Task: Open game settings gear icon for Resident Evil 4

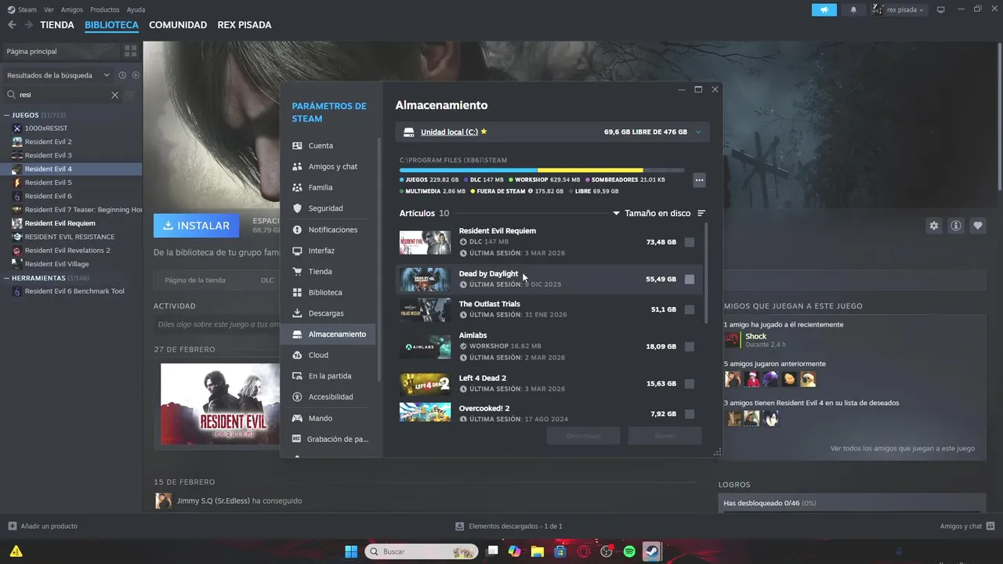Action: [x=934, y=226]
